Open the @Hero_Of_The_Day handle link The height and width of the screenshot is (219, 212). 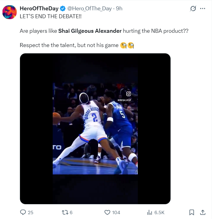(87, 8)
